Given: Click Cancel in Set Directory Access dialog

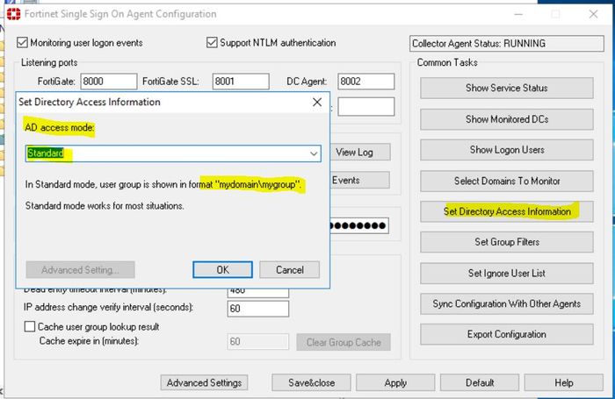Looking at the screenshot, I should pos(289,270).
